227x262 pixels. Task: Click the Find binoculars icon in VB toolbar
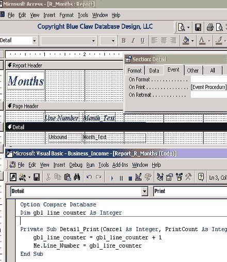[77, 177]
